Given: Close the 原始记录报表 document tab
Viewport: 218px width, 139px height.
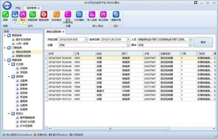Looking at the screenshot, I should [63, 32].
